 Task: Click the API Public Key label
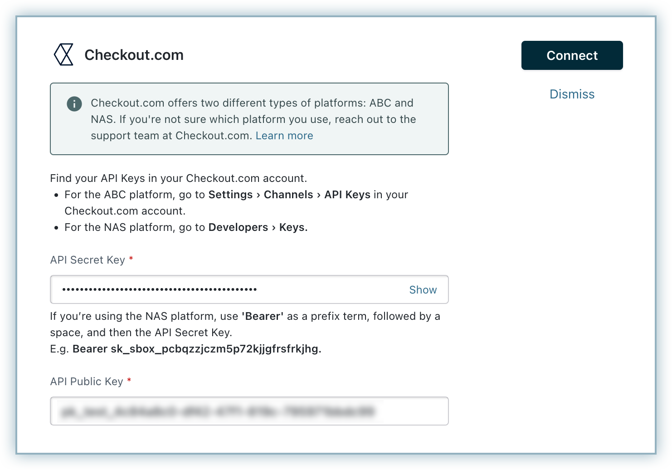(x=86, y=382)
